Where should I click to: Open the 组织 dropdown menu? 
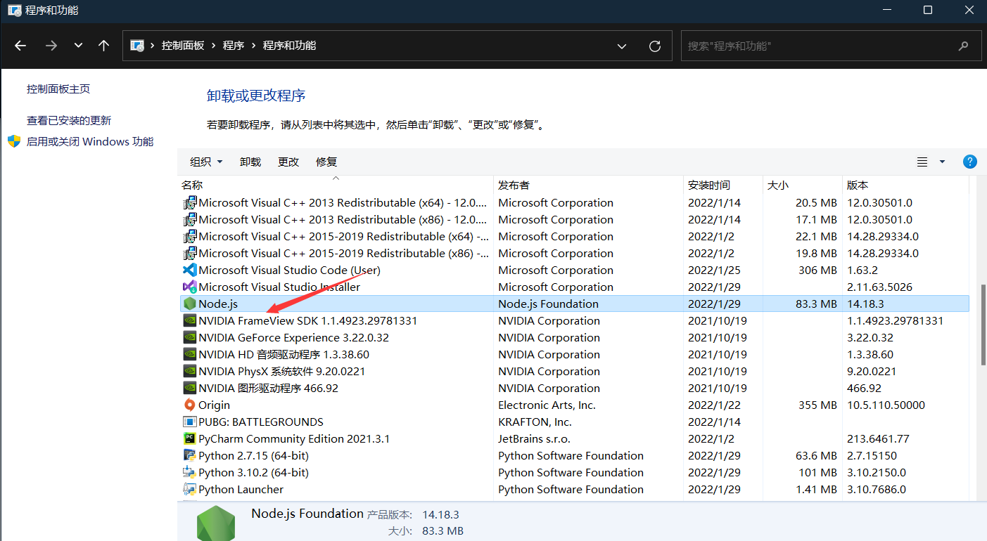(x=205, y=161)
